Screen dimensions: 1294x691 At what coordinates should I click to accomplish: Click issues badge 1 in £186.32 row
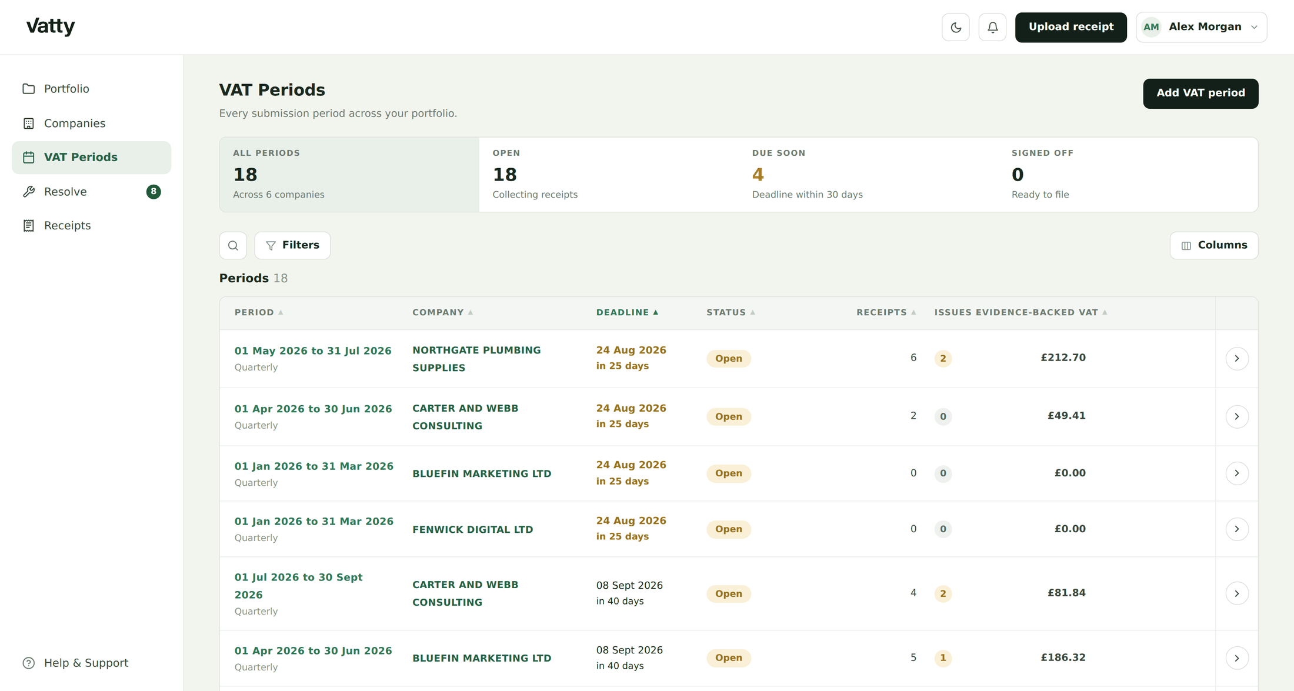coord(943,658)
